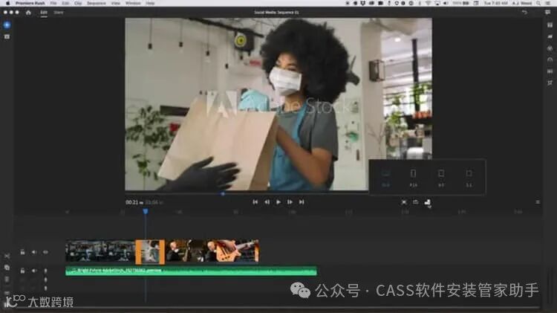Jump to sequence start

[x=255, y=202]
